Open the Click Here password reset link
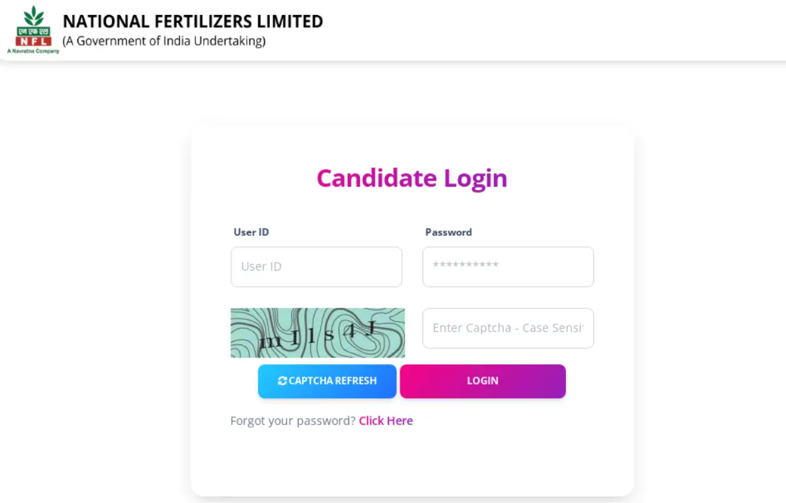This screenshot has width=786, height=503. [x=386, y=420]
